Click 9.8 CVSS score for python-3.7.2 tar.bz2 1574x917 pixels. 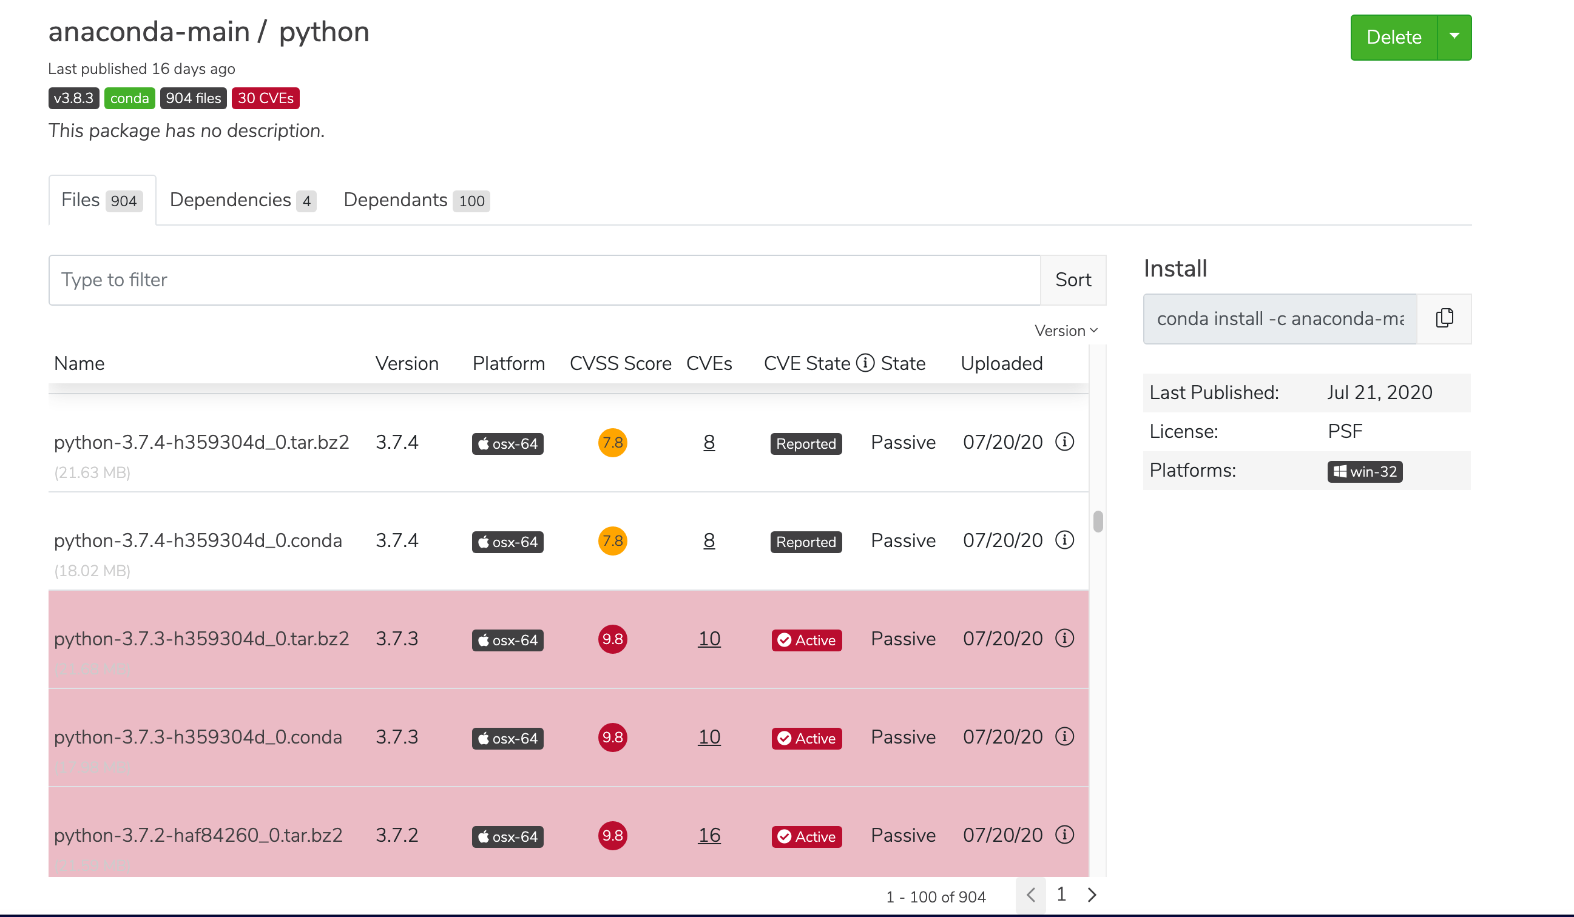612,835
